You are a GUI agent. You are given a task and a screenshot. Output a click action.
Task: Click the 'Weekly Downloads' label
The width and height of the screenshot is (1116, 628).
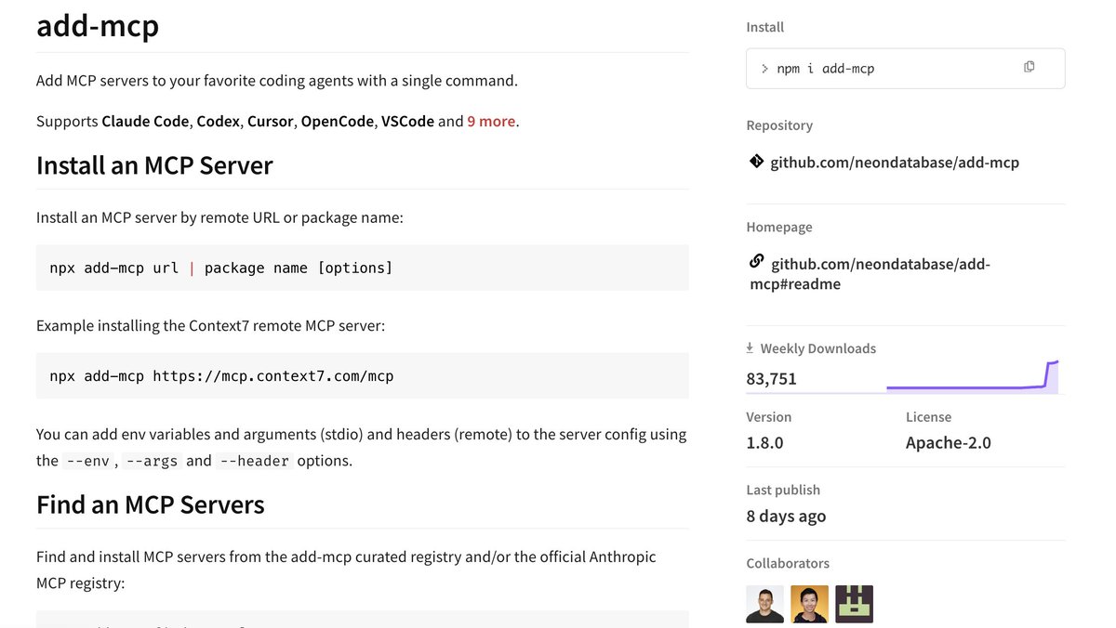pyautogui.click(x=818, y=348)
